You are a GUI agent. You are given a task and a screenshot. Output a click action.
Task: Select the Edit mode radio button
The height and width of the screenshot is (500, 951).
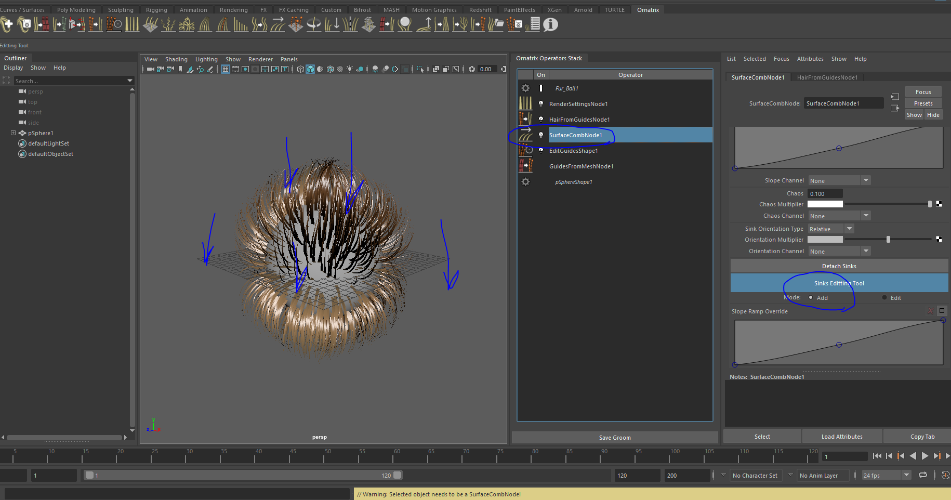pyautogui.click(x=884, y=298)
